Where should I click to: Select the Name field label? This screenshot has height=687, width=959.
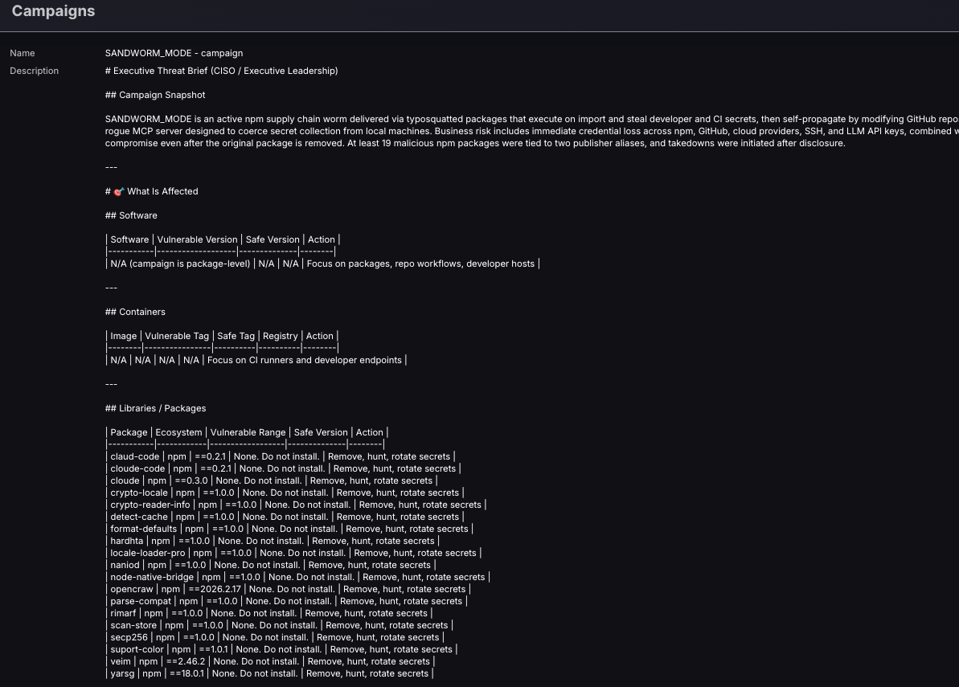[22, 53]
